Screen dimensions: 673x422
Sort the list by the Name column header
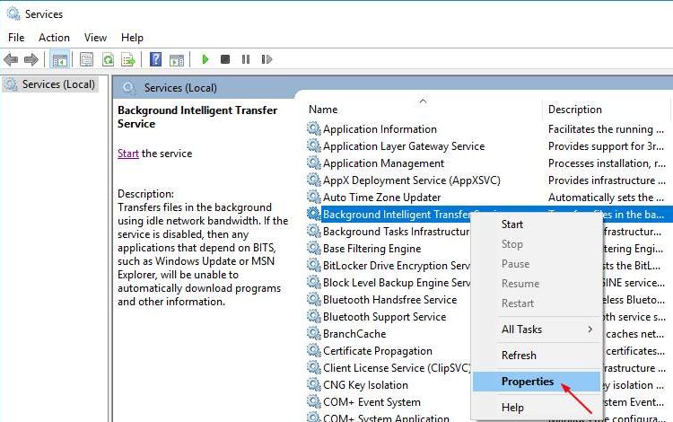point(323,110)
